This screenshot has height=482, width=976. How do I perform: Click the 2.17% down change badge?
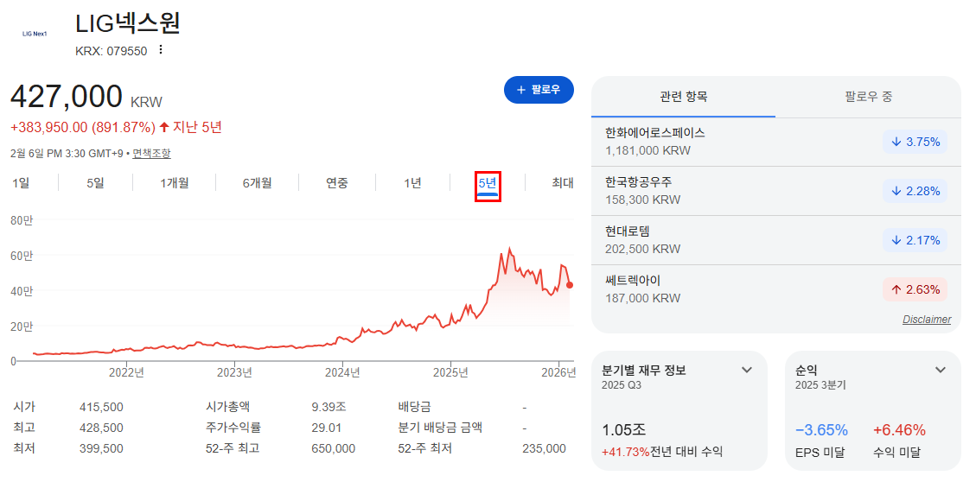tap(915, 240)
